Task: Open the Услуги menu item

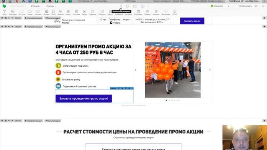Action: [126, 20]
